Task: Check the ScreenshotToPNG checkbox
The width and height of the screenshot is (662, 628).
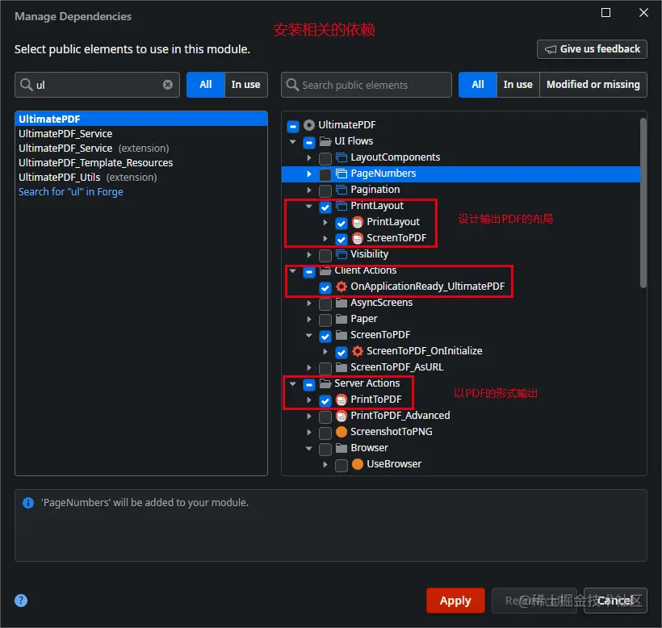Action: pos(325,433)
